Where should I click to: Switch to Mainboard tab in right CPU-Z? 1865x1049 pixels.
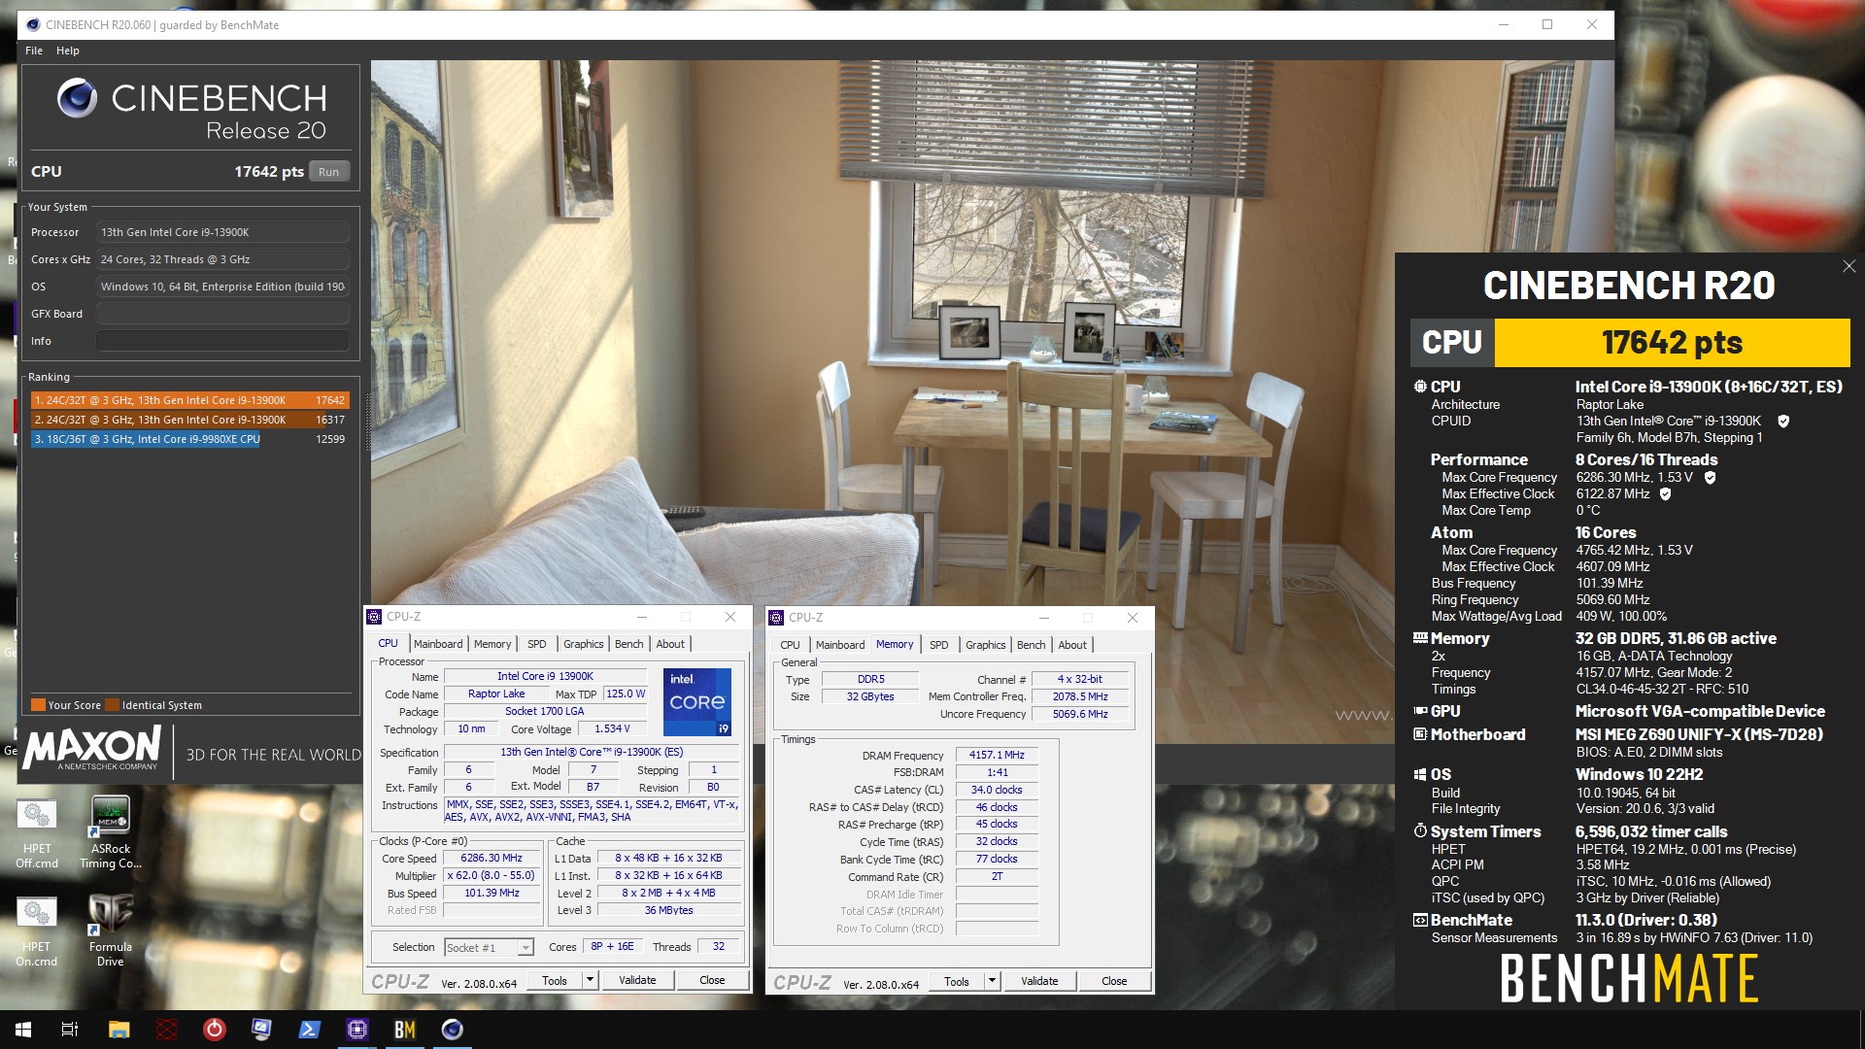tap(840, 645)
